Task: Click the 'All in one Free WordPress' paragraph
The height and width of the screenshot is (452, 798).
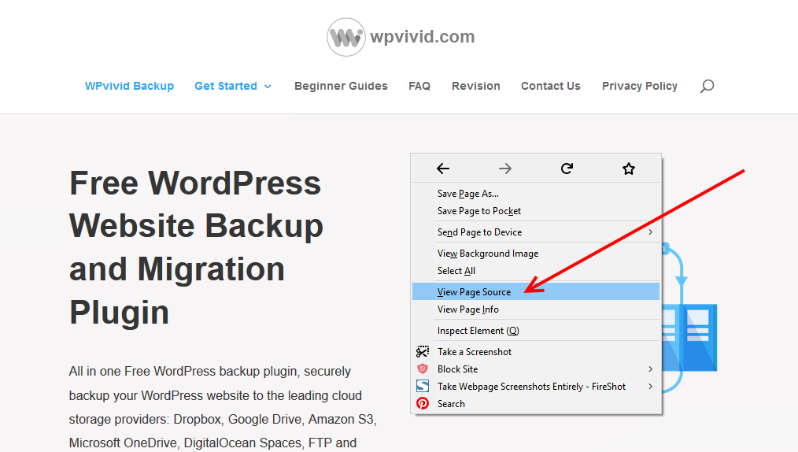Action: click(x=223, y=406)
